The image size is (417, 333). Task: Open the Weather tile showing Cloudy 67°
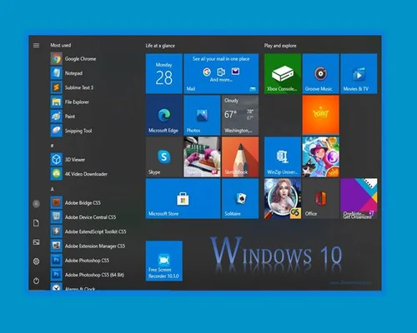[240, 115]
